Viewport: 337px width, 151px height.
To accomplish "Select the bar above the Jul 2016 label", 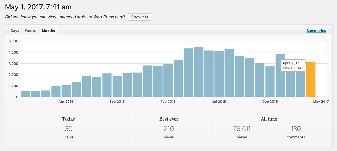I will [x=219, y=74].
